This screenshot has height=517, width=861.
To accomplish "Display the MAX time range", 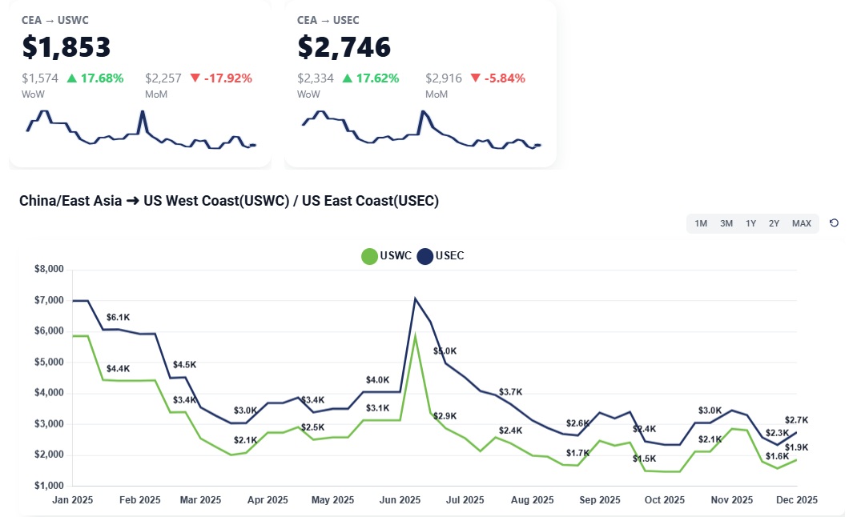I will pyautogui.click(x=802, y=223).
